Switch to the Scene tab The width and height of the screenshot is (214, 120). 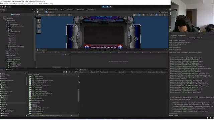[40, 10]
